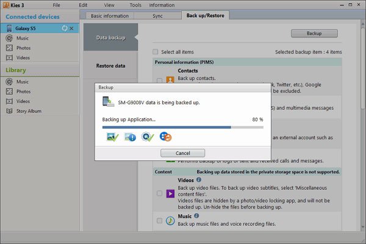366x244 pixels.
Task: Click the Contacts heading text
Action: tap(188, 71)
